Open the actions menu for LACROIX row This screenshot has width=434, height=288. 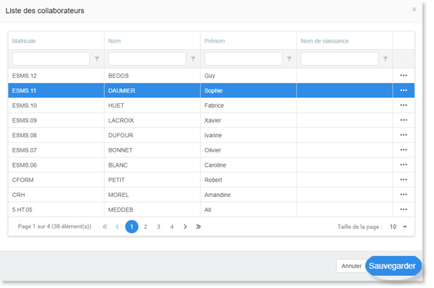pos(404,120)
